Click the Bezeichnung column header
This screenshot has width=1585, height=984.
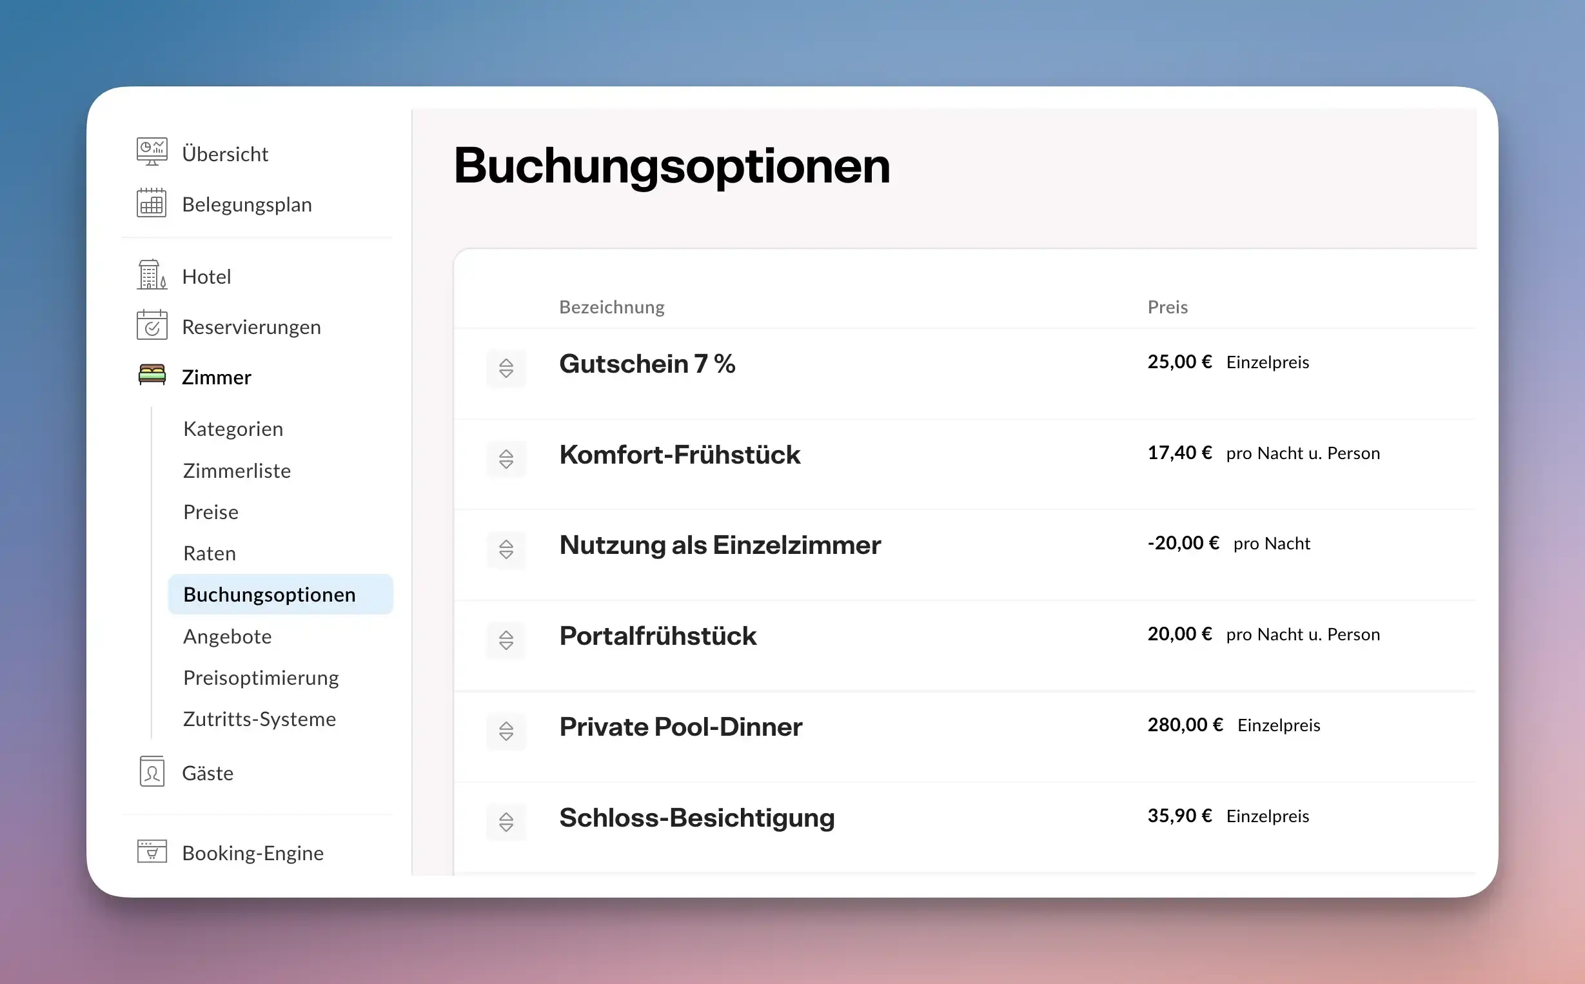click(x=611, y=307)
